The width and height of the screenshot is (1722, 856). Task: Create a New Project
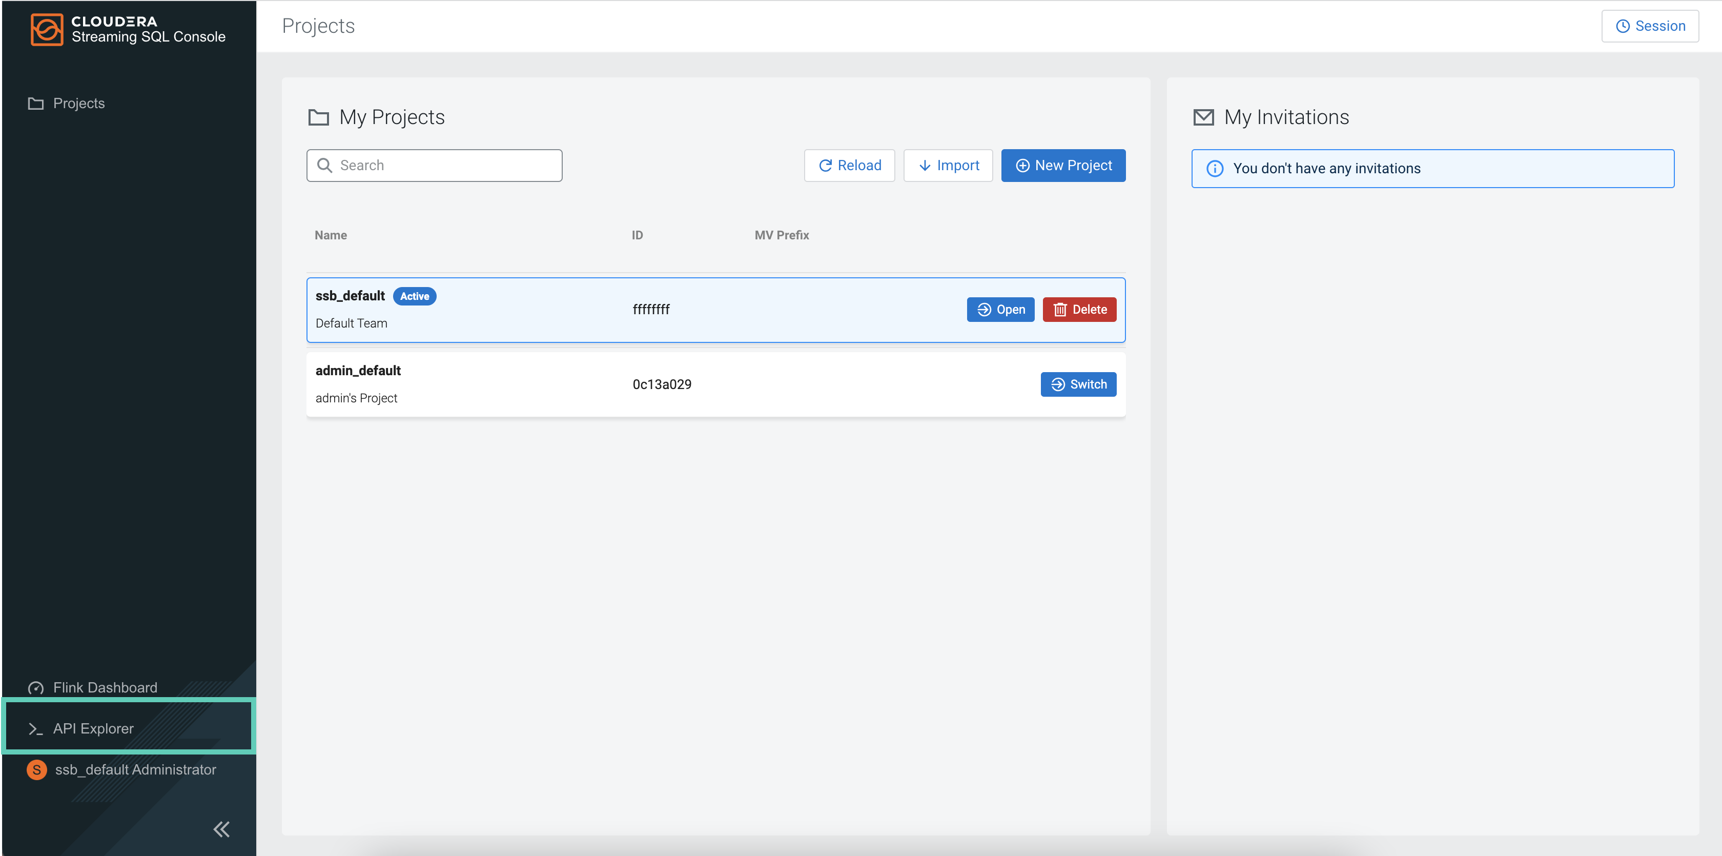point(1063,165)
